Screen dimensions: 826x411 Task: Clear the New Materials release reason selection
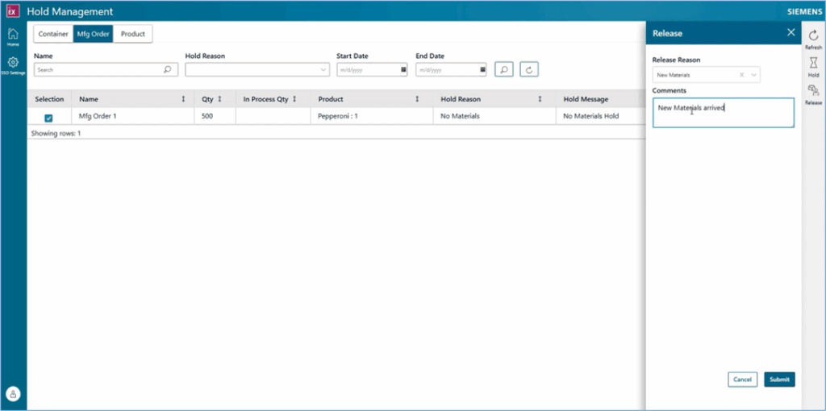(741, 75)
